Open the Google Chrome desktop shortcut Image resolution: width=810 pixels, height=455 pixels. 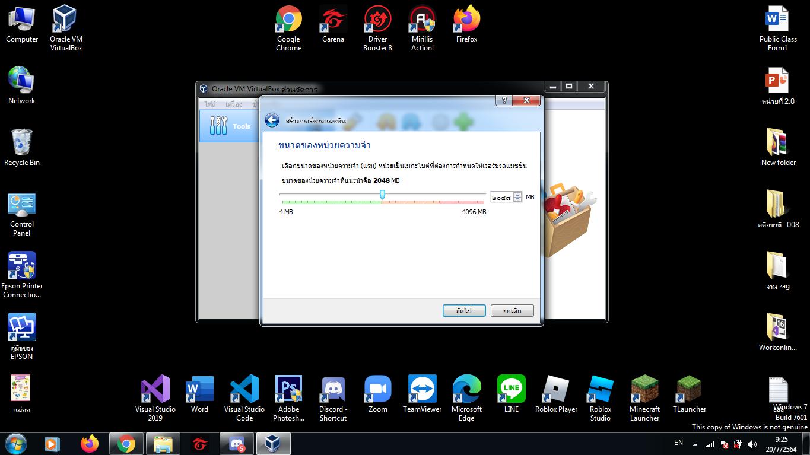[x=288, y=28]
